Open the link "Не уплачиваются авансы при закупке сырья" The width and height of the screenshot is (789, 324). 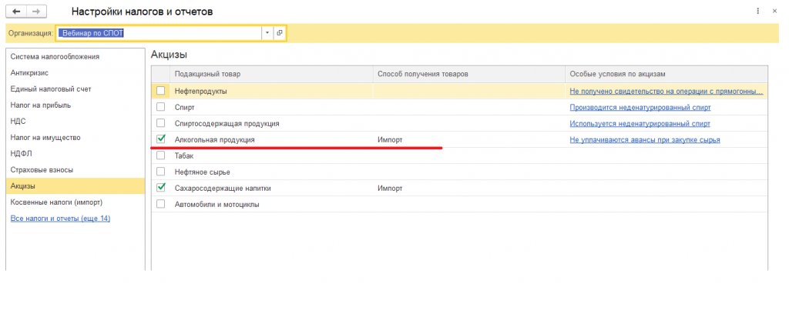[645, 139]
